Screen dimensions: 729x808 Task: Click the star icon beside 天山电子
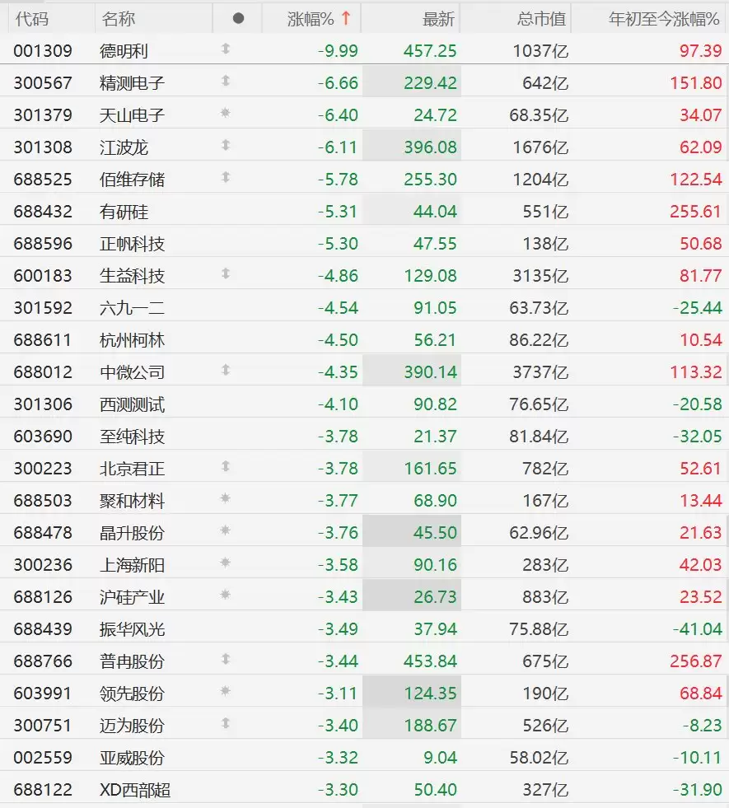pos(225,113)
